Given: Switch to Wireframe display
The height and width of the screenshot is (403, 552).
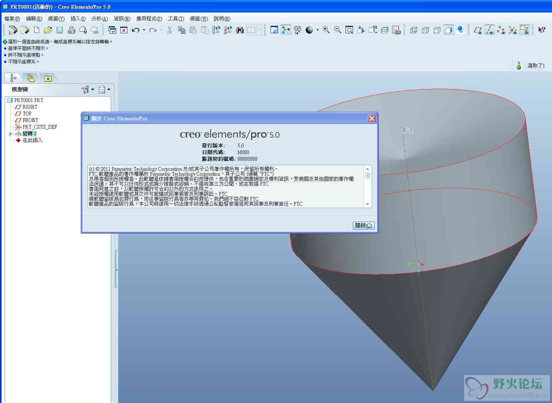Looking at the screenshot, I should coord(413,30).
